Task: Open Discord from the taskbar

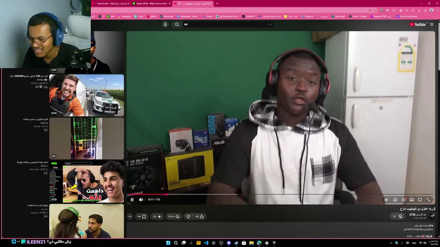Action: 229,243
